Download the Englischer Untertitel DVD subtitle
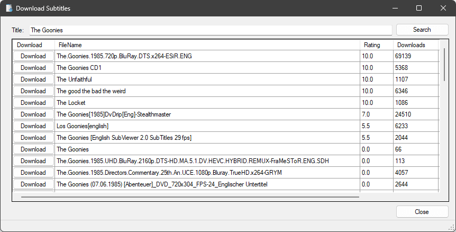 coord(33,184)
